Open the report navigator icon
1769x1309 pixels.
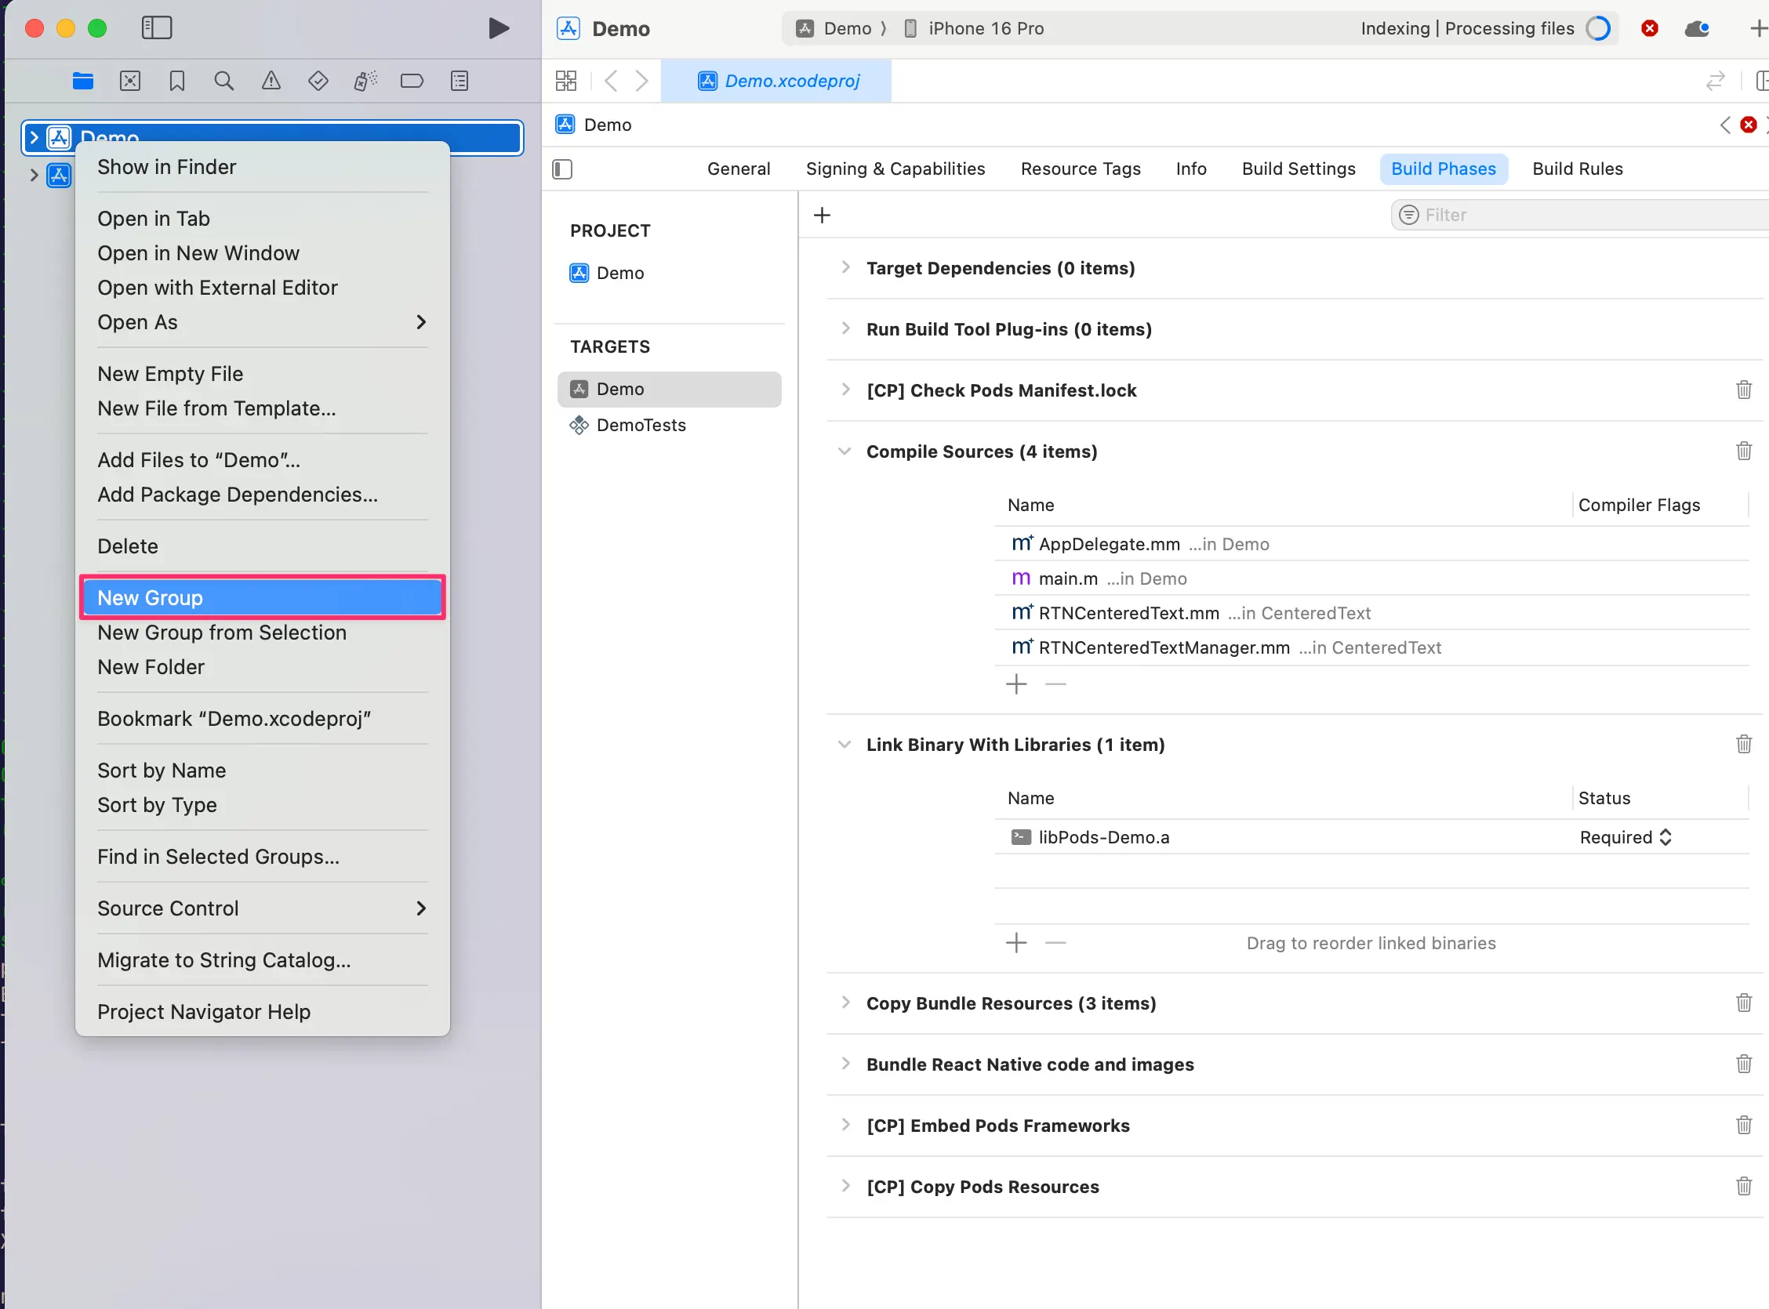click(460, 81)
